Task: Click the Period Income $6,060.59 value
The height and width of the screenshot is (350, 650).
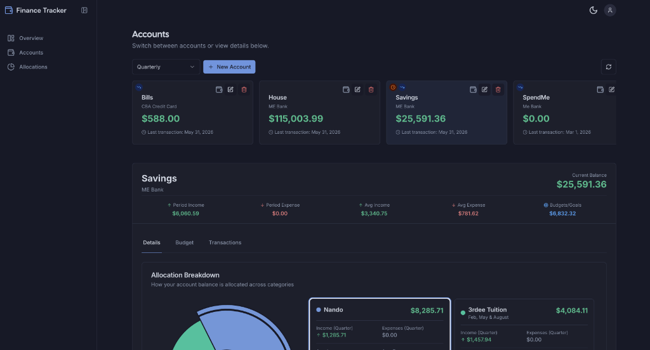Action: click(x=186, y=214)
